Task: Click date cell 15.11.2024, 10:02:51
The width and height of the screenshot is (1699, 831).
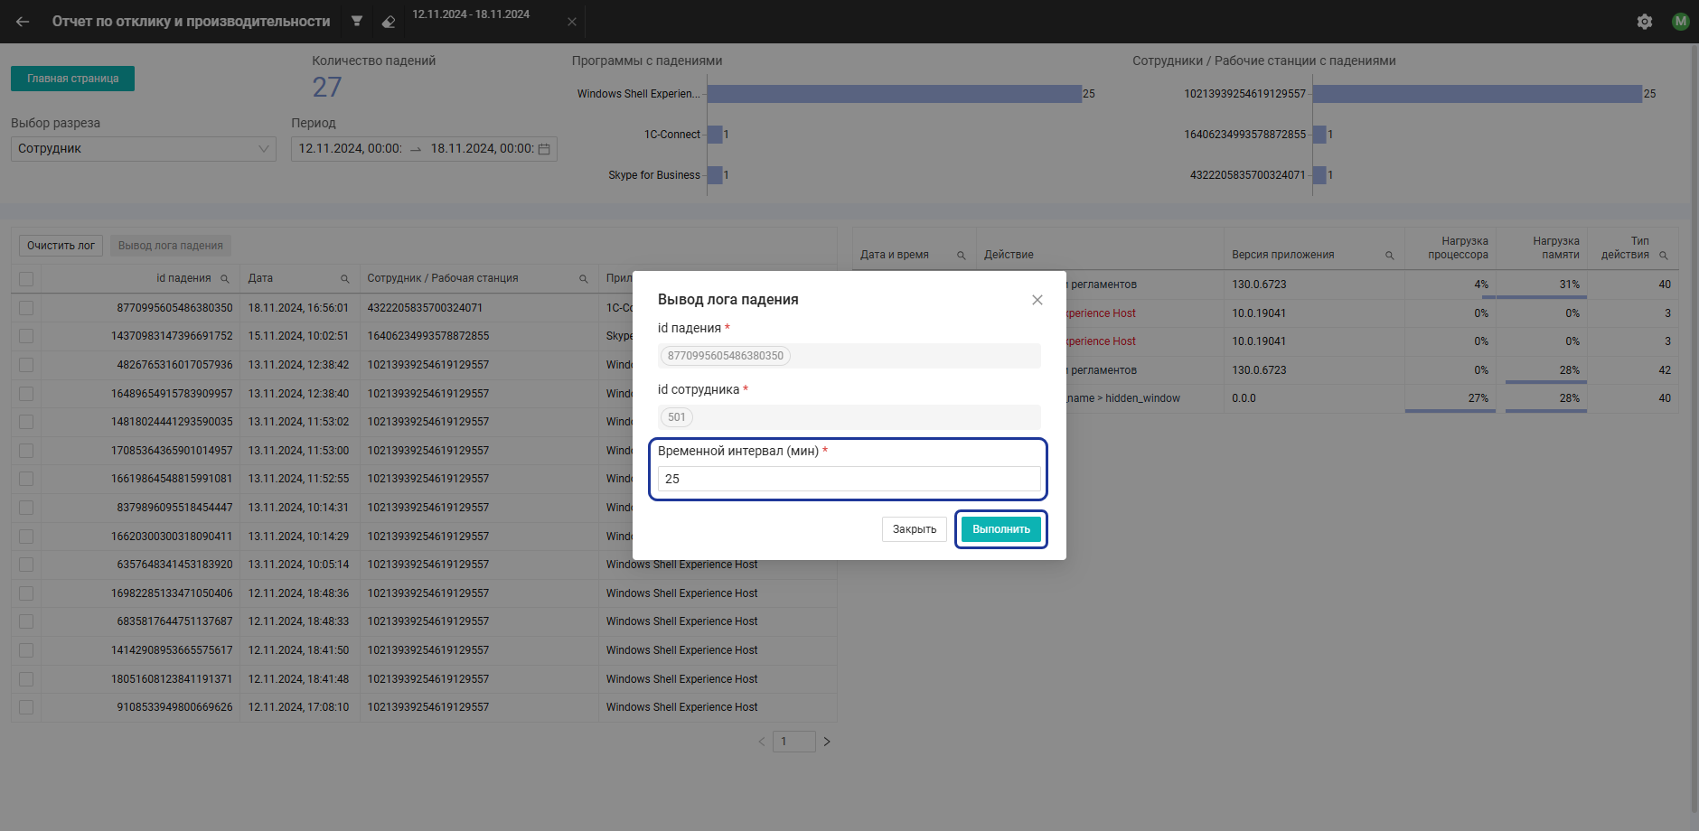Action: [x=298, y=336]
